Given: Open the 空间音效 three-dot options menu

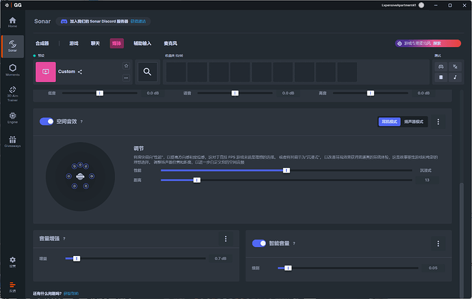Looking at the screenshot, I should click(x=438, y=122).
